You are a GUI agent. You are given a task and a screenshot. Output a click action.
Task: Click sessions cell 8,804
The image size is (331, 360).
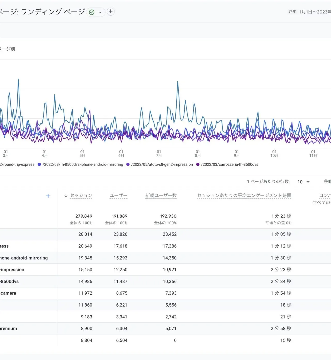[x=87, y=340]
